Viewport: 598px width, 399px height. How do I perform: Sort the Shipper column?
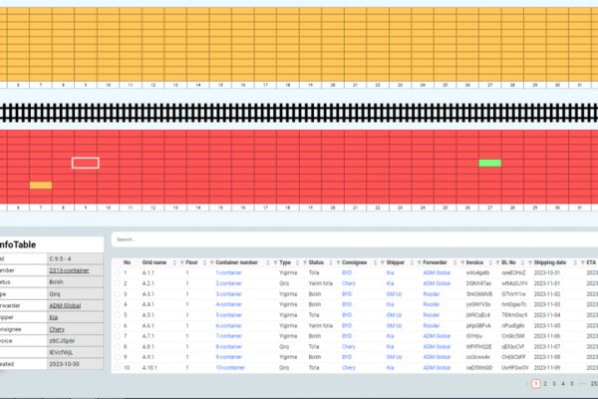point(412,262)
